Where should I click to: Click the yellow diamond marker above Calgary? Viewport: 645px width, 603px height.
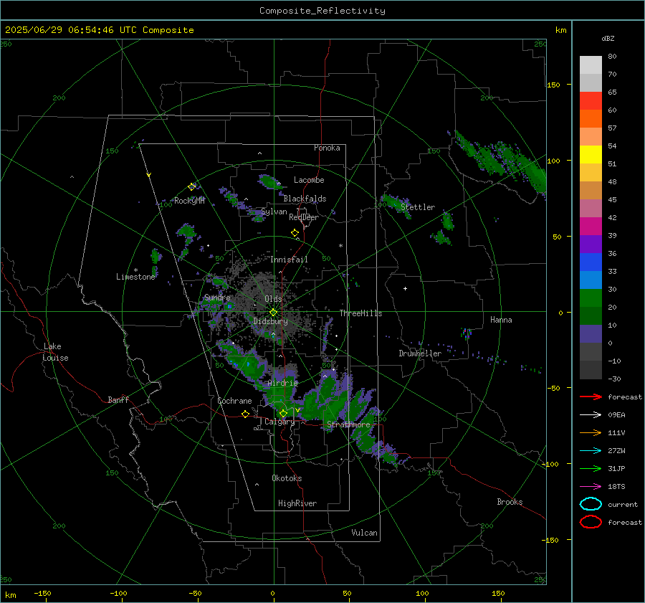[x=283, y=413]
